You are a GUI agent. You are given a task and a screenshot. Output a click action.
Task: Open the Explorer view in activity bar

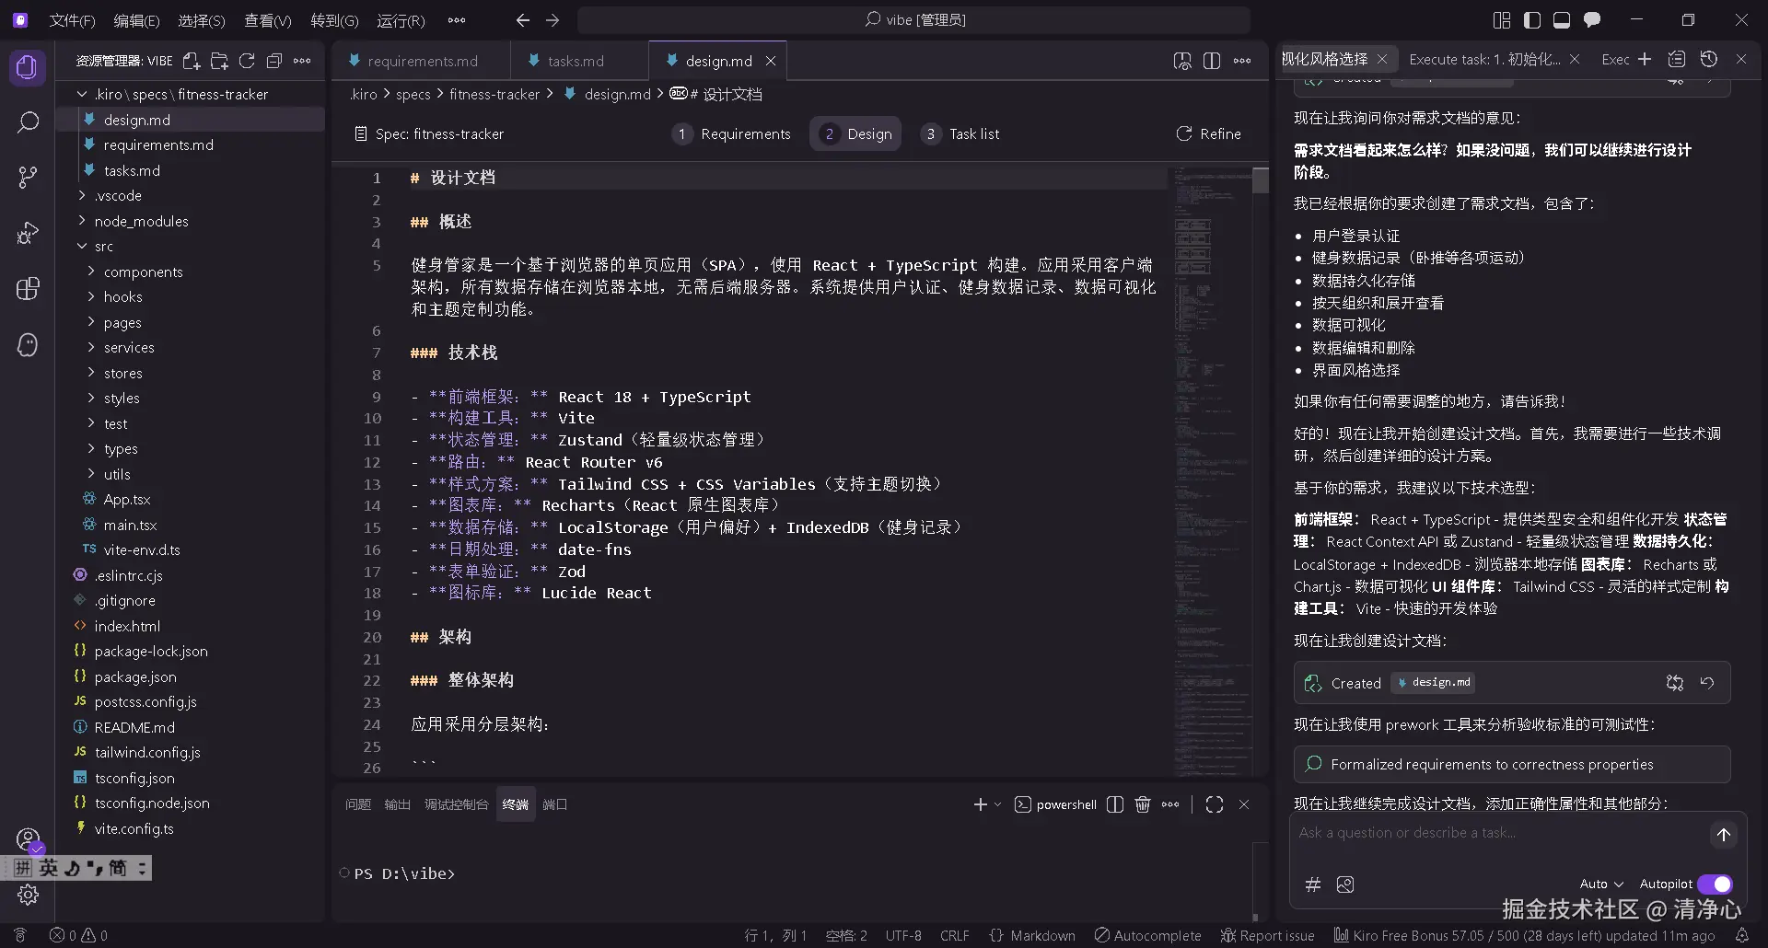click(28, 67)
